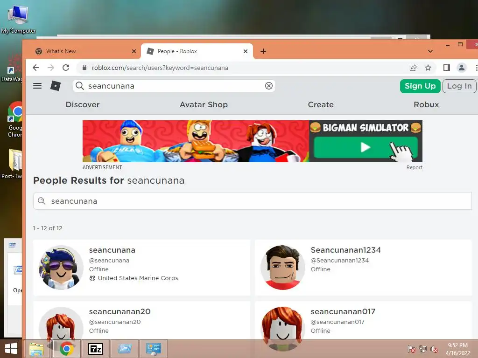Image resolution: width=478 pixels, height=358 pixels.
Task: Report the Bigman Simulator advertisement
Action: [x=415, y=167]
